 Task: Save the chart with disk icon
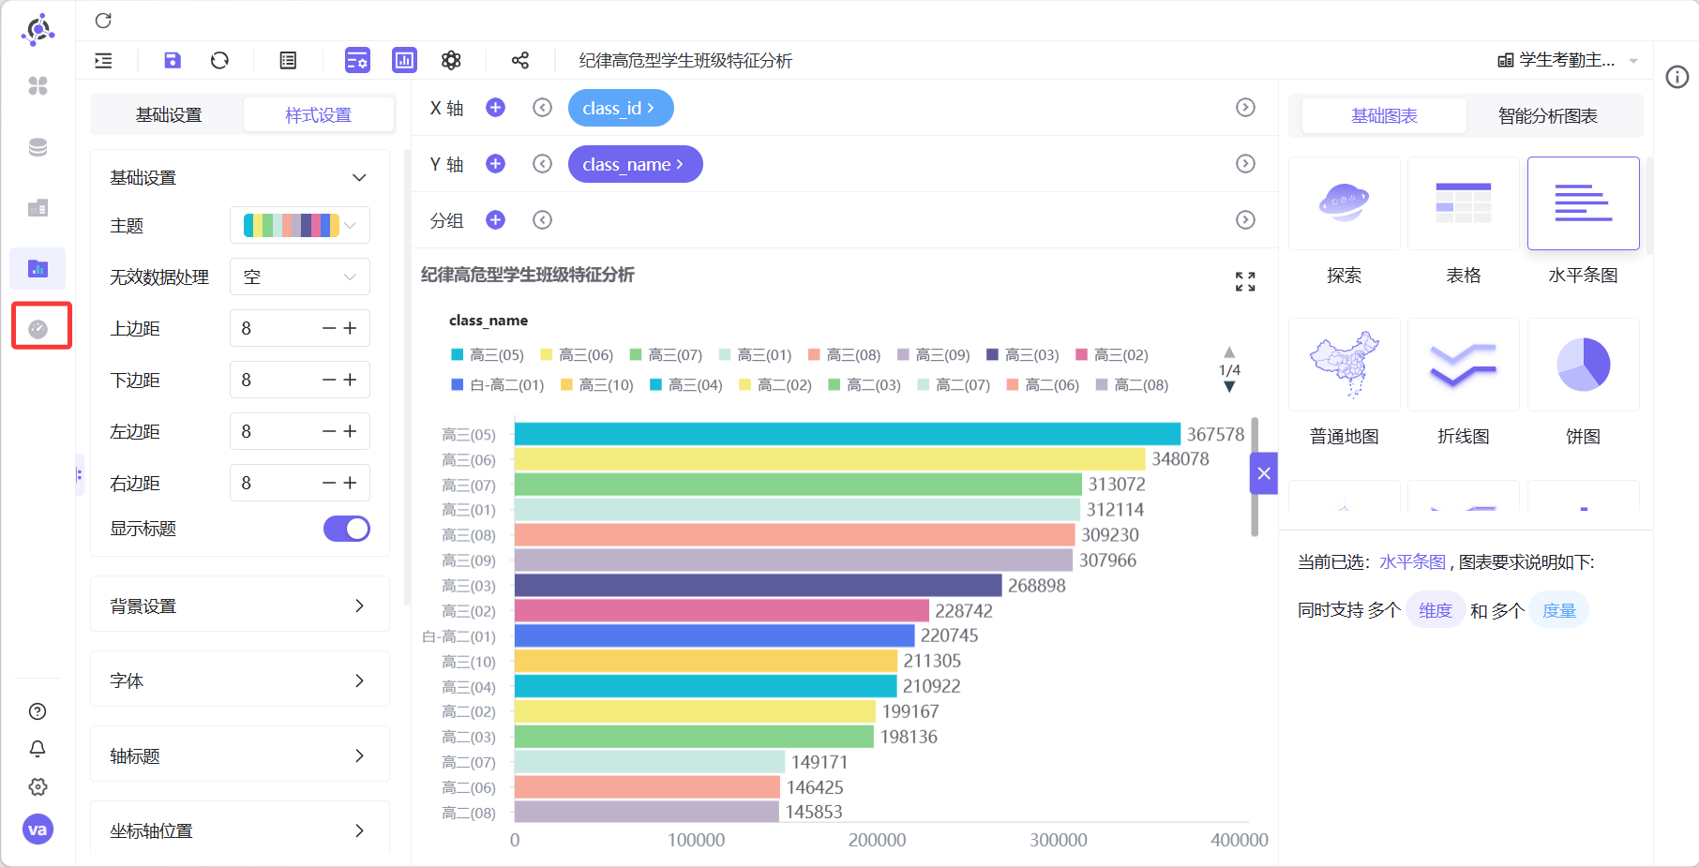coord(173,61)
